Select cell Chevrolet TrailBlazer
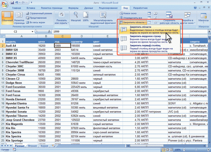This screenshot has height=152, width=211. click(x=21, y=62)
